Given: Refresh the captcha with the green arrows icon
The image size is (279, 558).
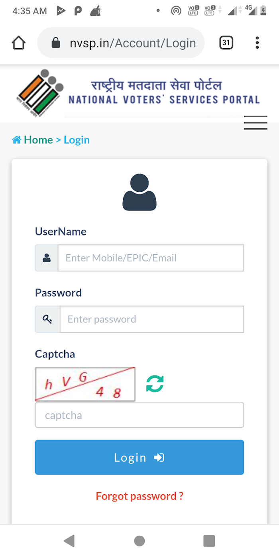Looking at the screenshot, I should pos(155,384).
